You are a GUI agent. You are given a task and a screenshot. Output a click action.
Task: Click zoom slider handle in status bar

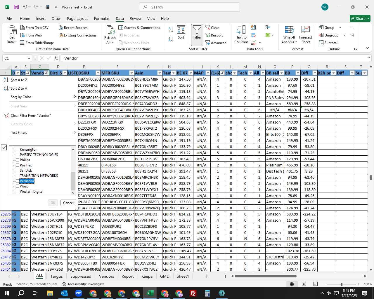(x=342, y=284)
